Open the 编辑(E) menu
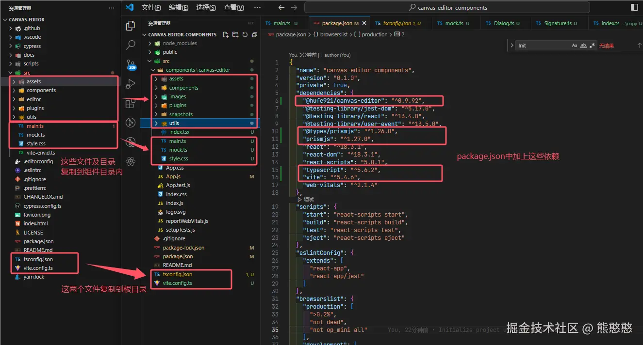Viewport: 643px width, 345px height. [x=179, y=7]
